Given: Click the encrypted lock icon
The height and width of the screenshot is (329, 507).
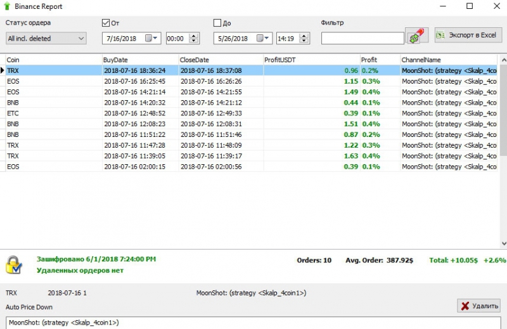Looking at the screenshot, I should pyautogui.click(x=14, y=265).
